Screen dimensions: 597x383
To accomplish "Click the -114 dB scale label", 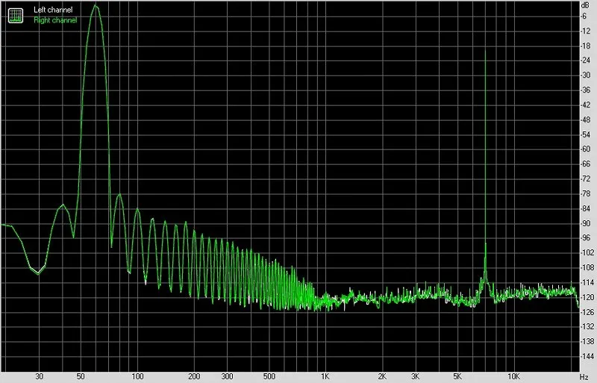I will point(587,282).
